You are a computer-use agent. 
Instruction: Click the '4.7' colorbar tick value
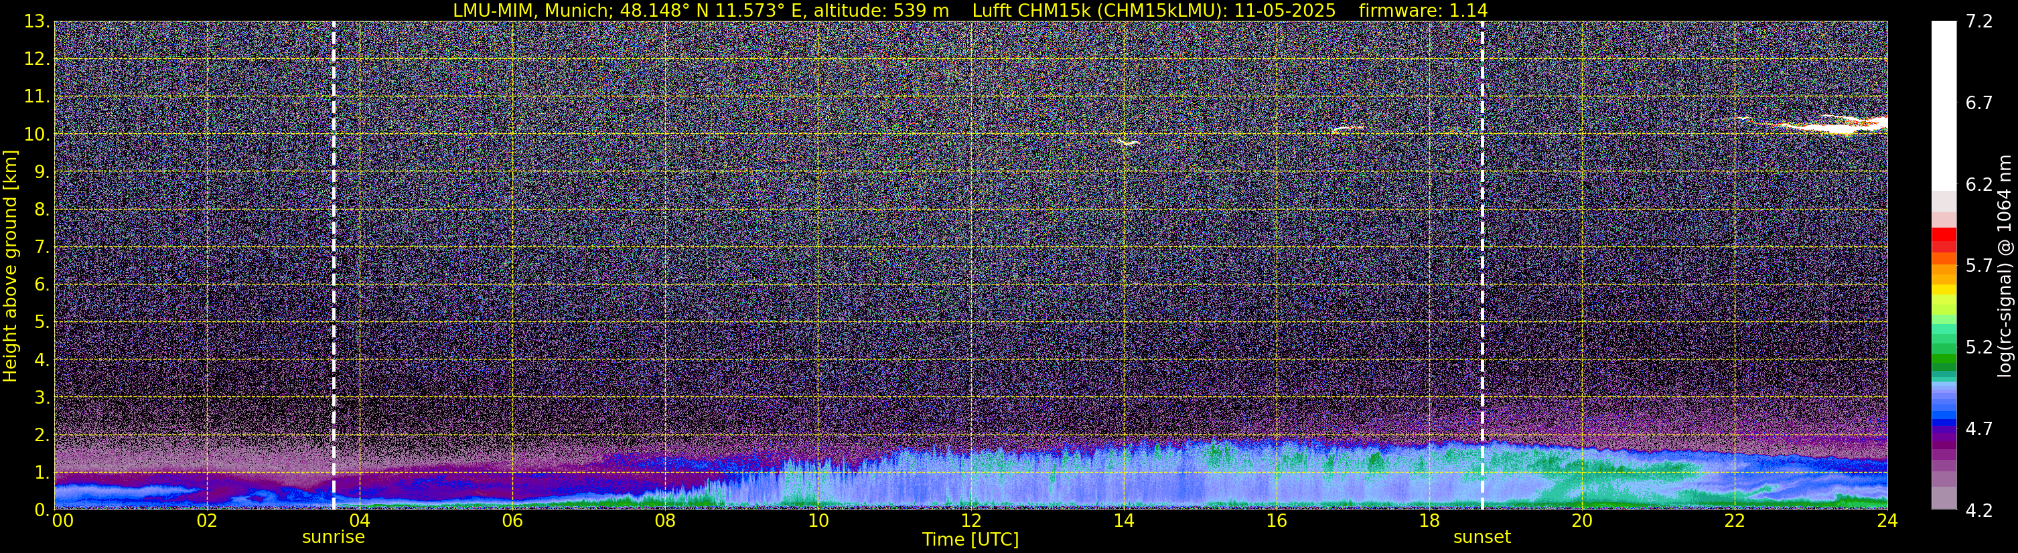[1979, 429]
